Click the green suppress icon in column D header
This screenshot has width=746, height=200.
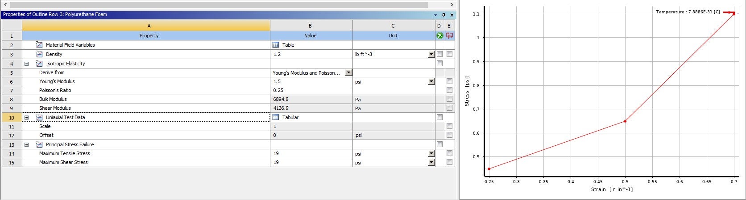(x=439, y=36)
